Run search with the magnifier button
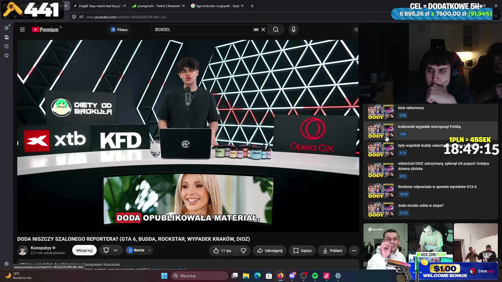 276,29
